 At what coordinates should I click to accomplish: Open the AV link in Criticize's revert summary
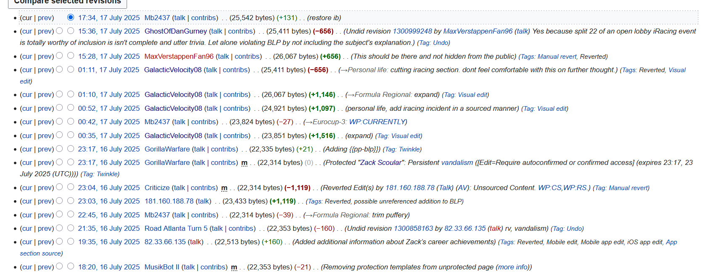463,188
